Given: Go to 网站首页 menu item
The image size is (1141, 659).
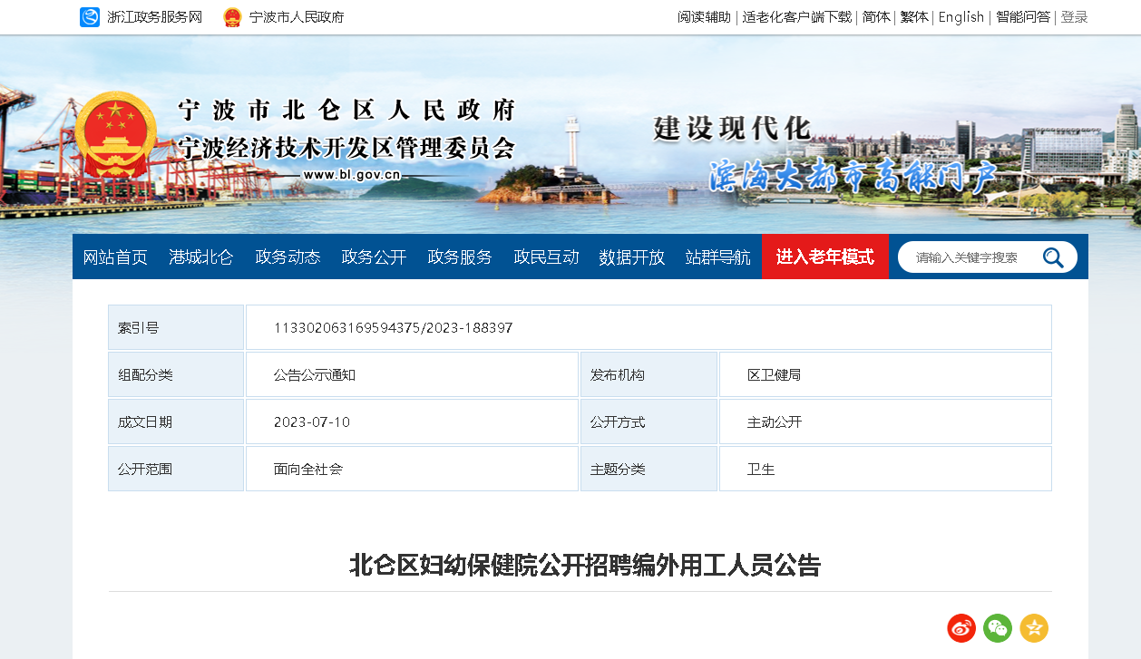Looking at the screenshot, I should [115, 257].
